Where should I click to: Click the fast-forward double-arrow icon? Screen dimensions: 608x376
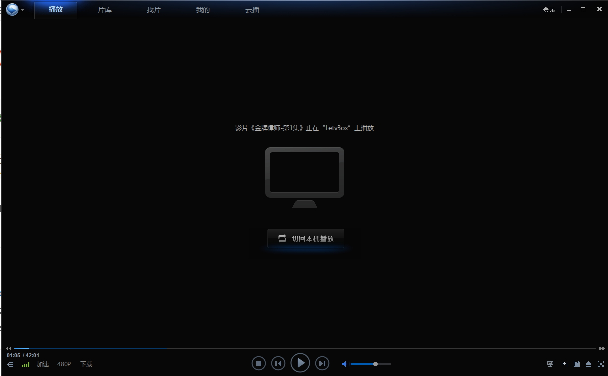point(602,348)
